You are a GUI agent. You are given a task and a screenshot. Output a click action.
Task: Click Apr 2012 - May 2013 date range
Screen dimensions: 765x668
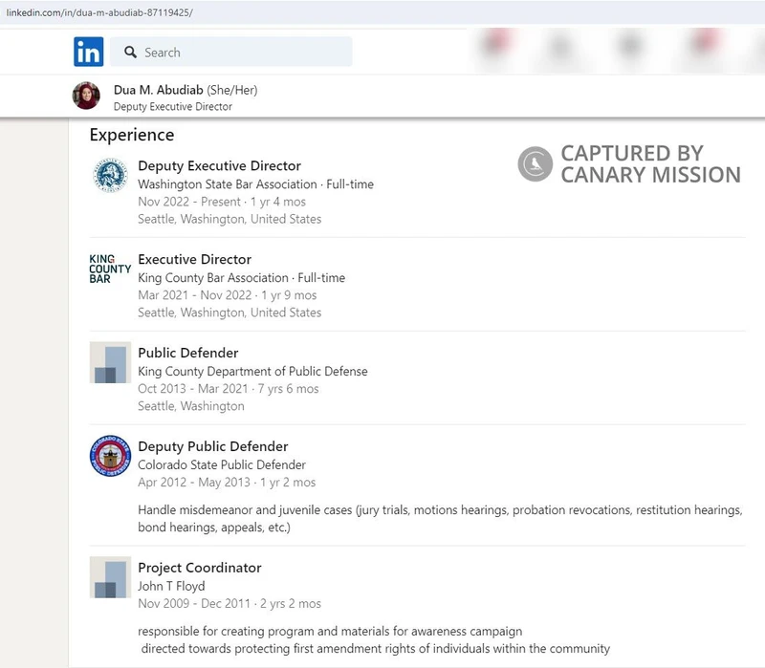pyautogui.click(x=194, y=483)
